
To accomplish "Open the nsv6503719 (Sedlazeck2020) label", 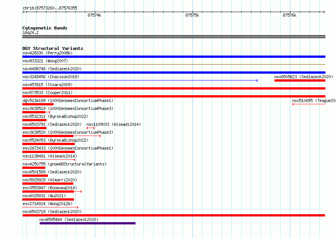I will 52,212.
